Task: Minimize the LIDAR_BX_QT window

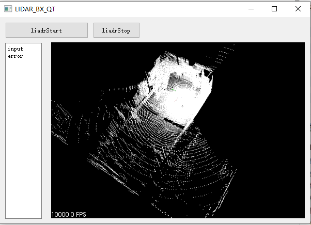Action: [251, 9]
